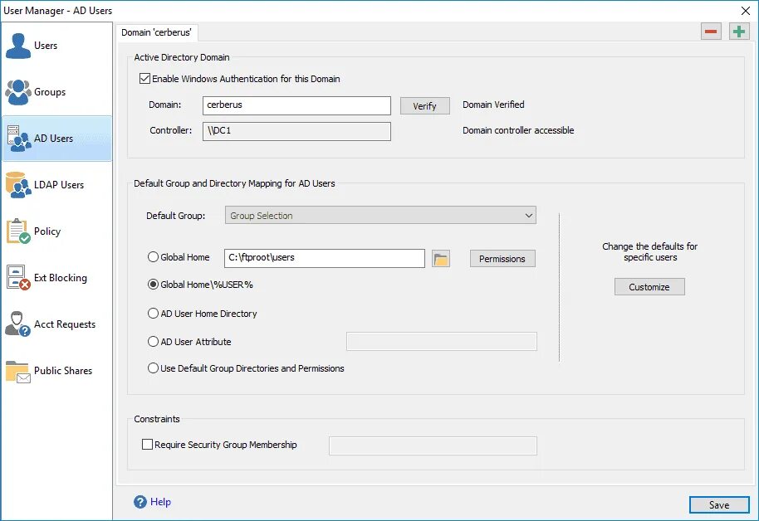
Task: Choose the AD User Attribute option
Action: point(153,342)
